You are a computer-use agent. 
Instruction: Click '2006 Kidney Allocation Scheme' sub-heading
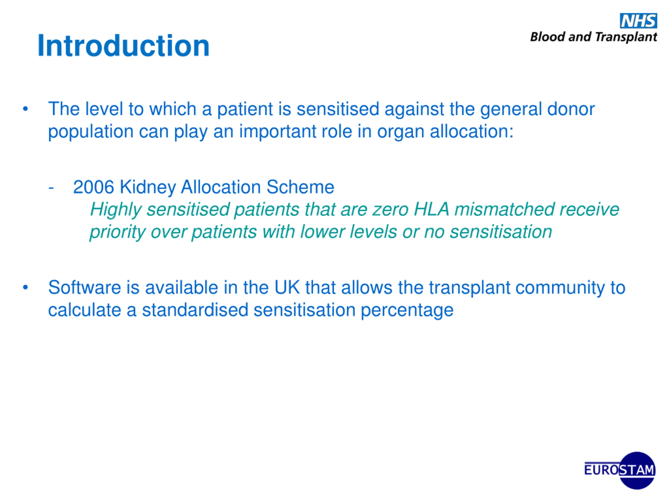(204, 187)
